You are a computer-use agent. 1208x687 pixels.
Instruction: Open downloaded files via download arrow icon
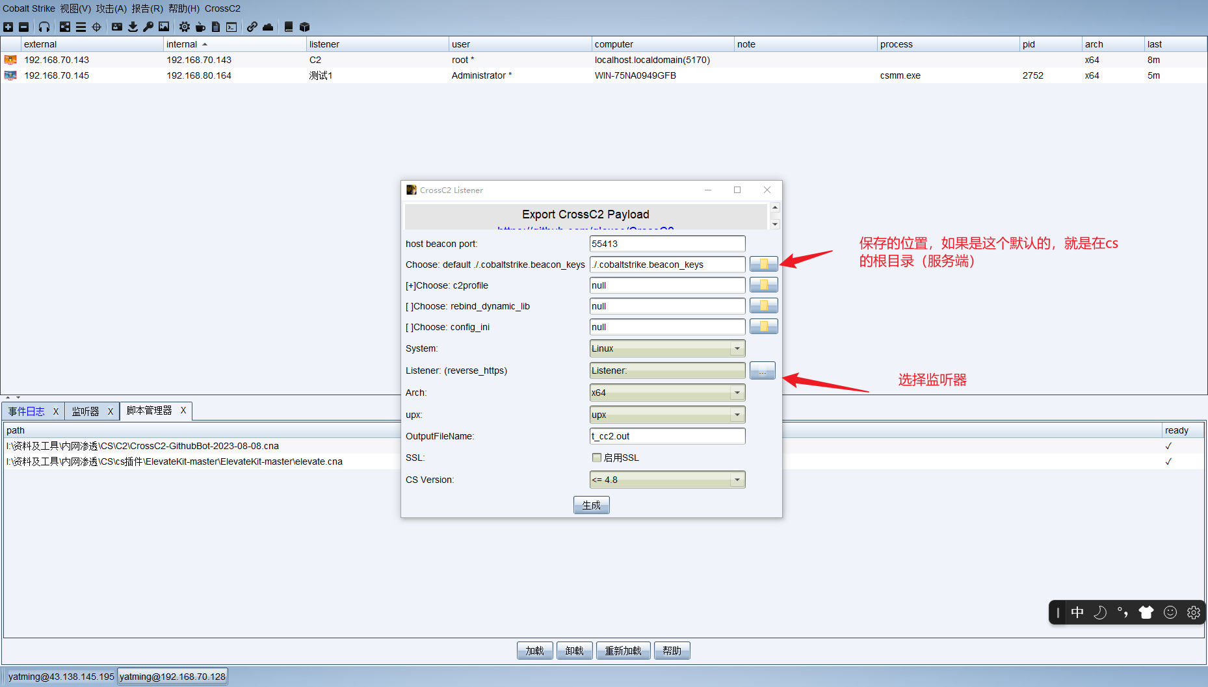133,27
